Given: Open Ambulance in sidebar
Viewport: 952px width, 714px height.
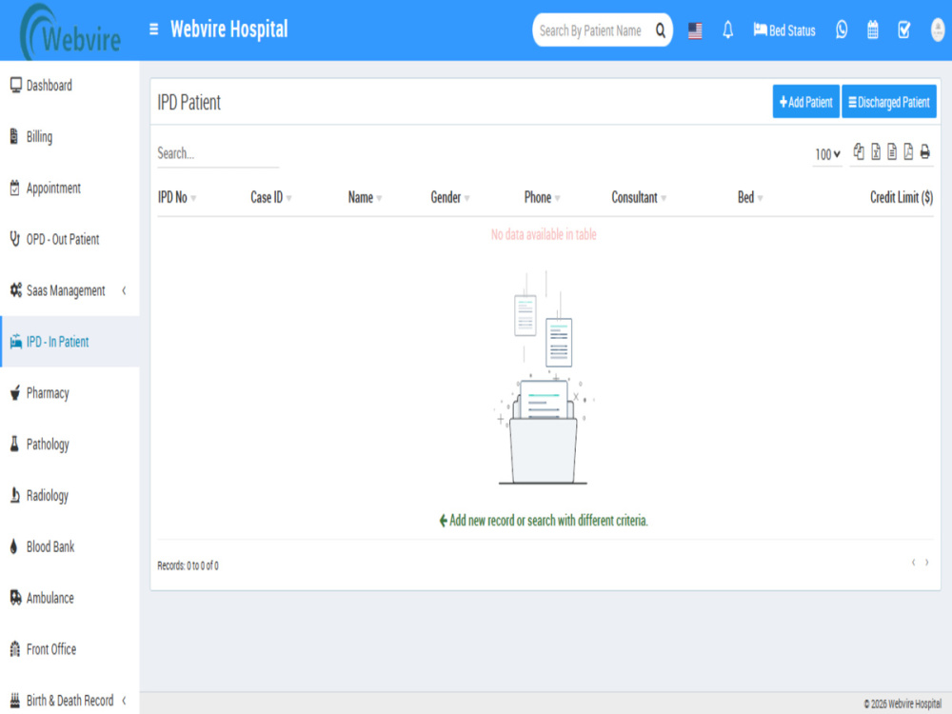Looking at the screenshot, I should click(69, 598).
